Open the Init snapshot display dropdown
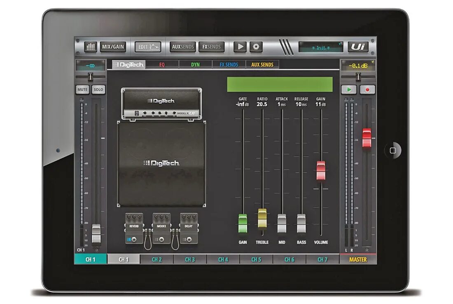Image resolution: width=453 pixels, height=304 pixels. pos(321,47)
